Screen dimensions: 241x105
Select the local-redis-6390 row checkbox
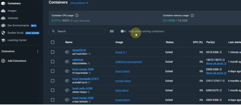click(53, 90)
